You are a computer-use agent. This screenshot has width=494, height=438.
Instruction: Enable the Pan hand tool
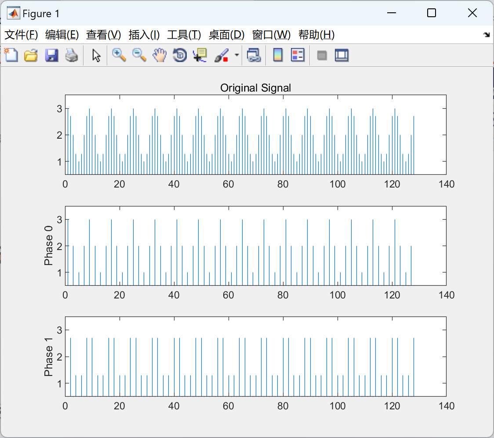(x=160, y=55)
